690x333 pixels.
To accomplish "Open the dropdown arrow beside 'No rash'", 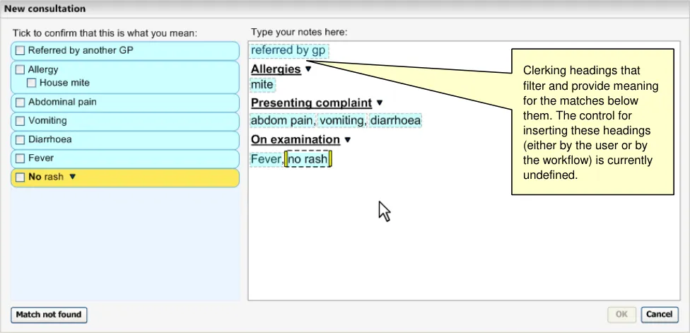I will point(72,177).
